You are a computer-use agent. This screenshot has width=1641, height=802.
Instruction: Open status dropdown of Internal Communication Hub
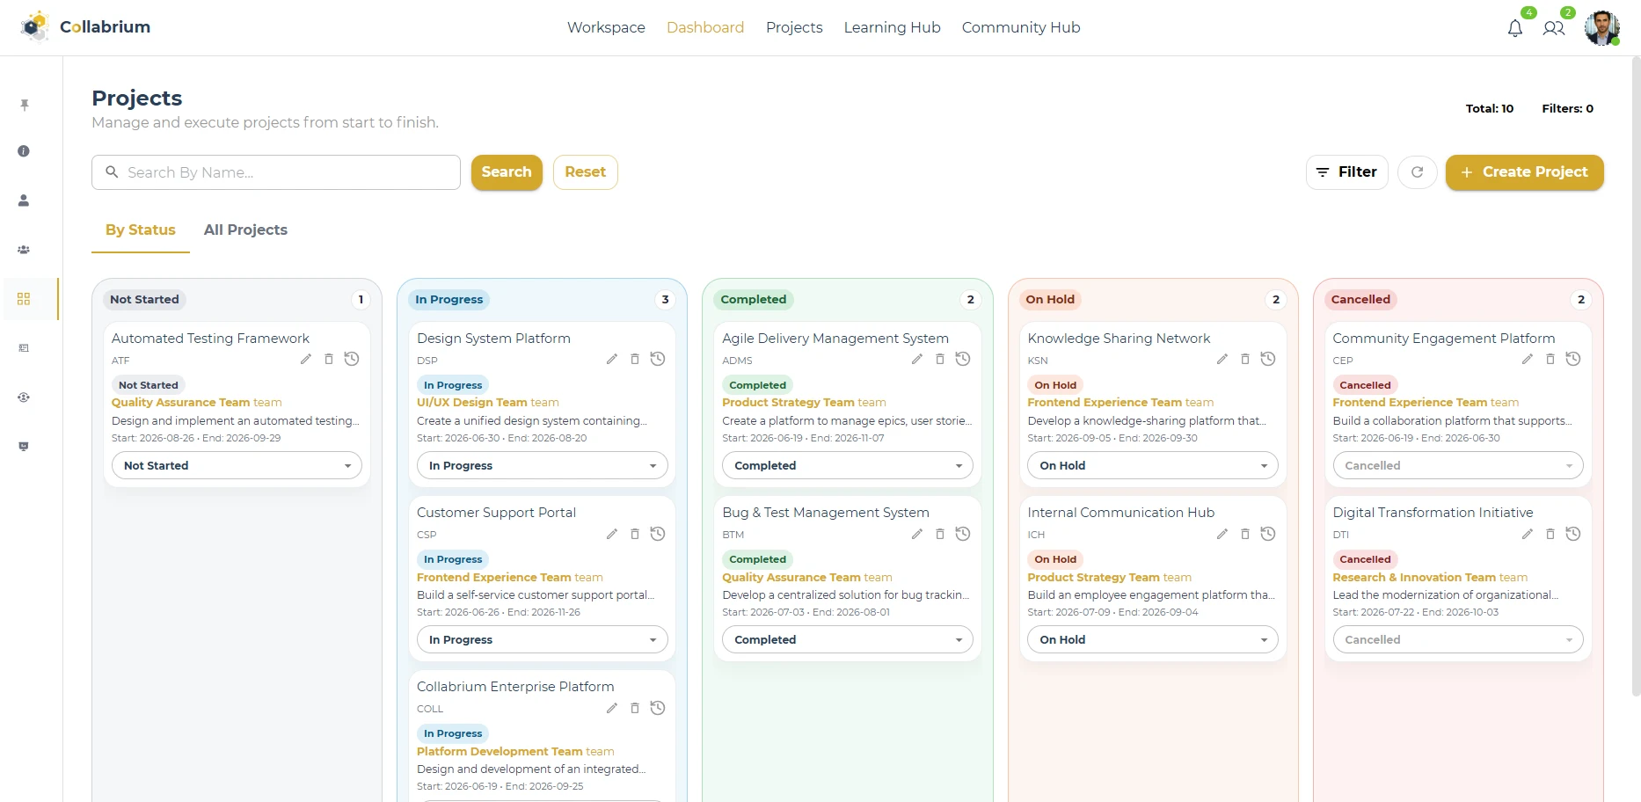(1152, 639)
